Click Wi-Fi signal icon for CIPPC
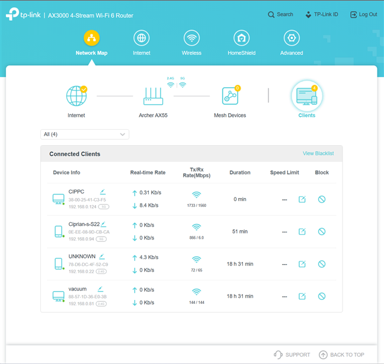Viewport: 384px width, 364px height. point(196,194)
